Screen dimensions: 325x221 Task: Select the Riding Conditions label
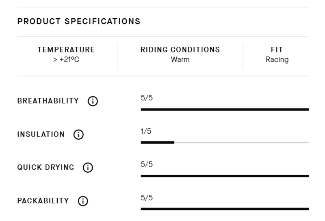click(180, 50)
